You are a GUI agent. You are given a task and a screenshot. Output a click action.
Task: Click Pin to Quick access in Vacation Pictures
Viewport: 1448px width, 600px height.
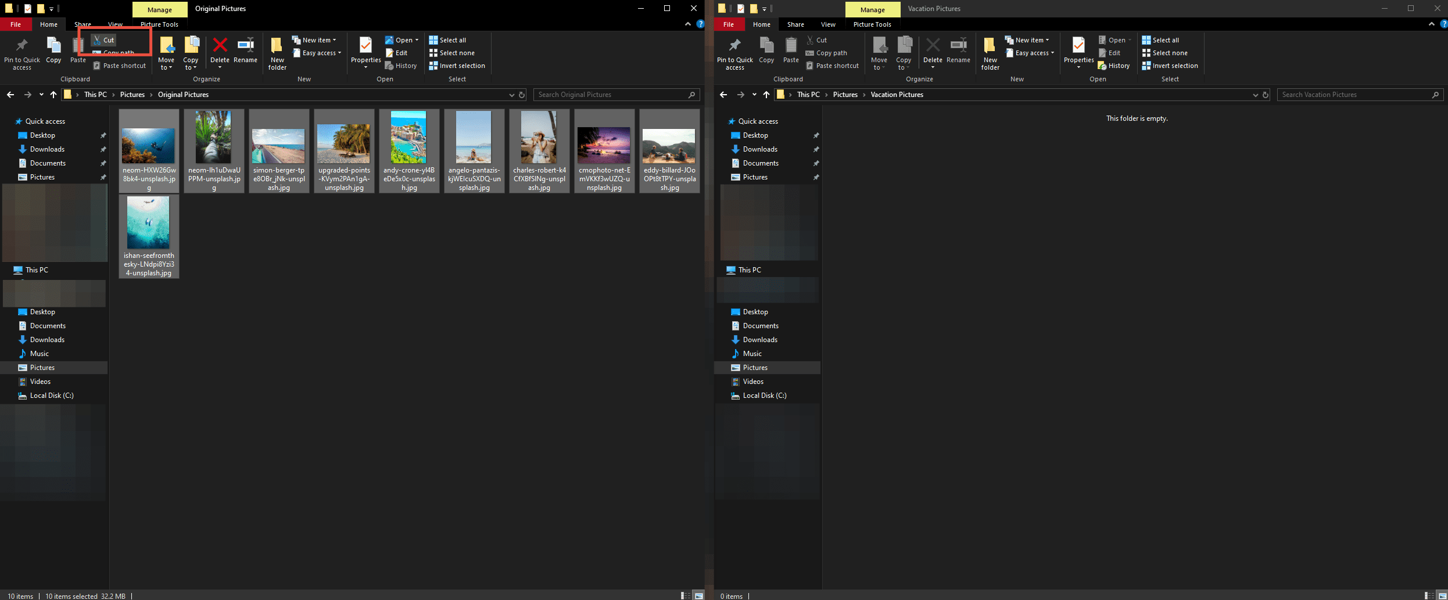[x=734, y=52]
